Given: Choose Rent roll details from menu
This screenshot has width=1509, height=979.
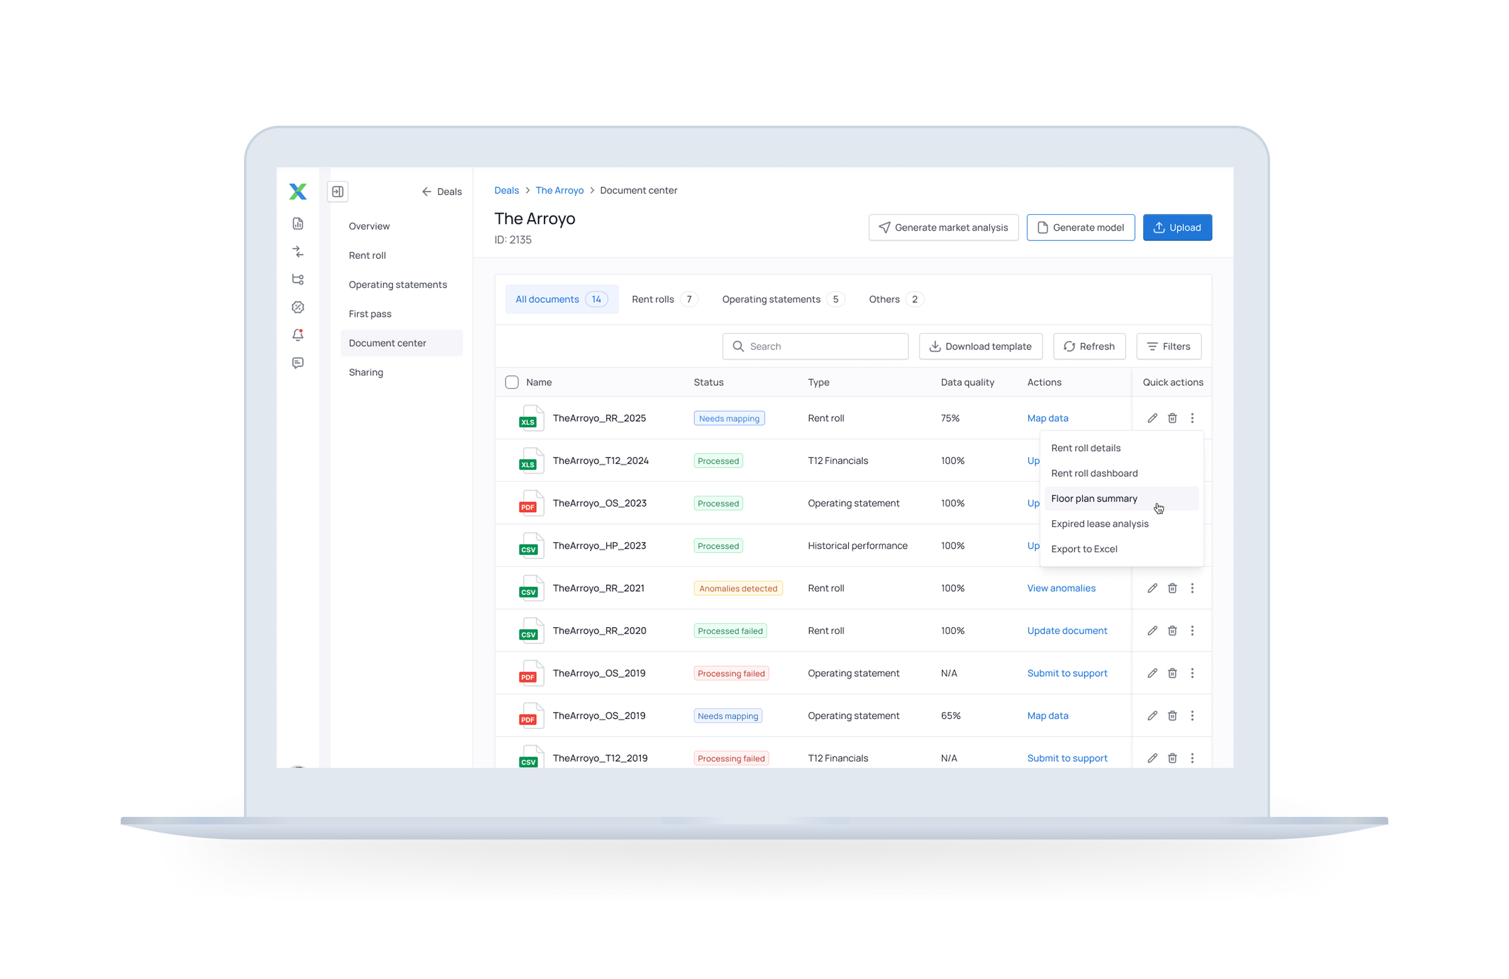Looking at the screenshot, I should point(1121,448).
